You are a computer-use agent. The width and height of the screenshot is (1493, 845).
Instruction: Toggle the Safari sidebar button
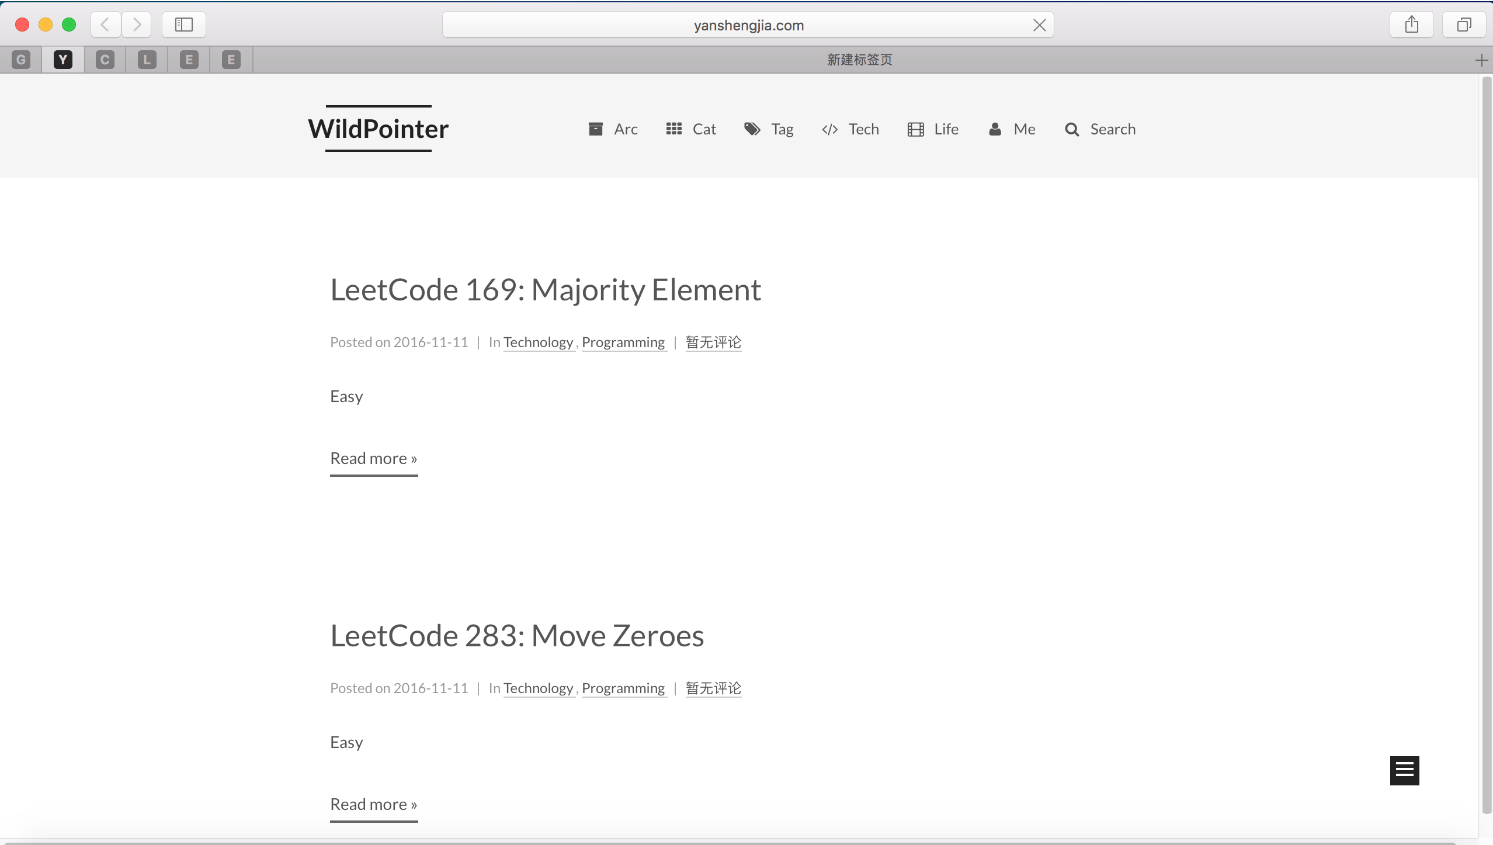[x=183, y=25]
